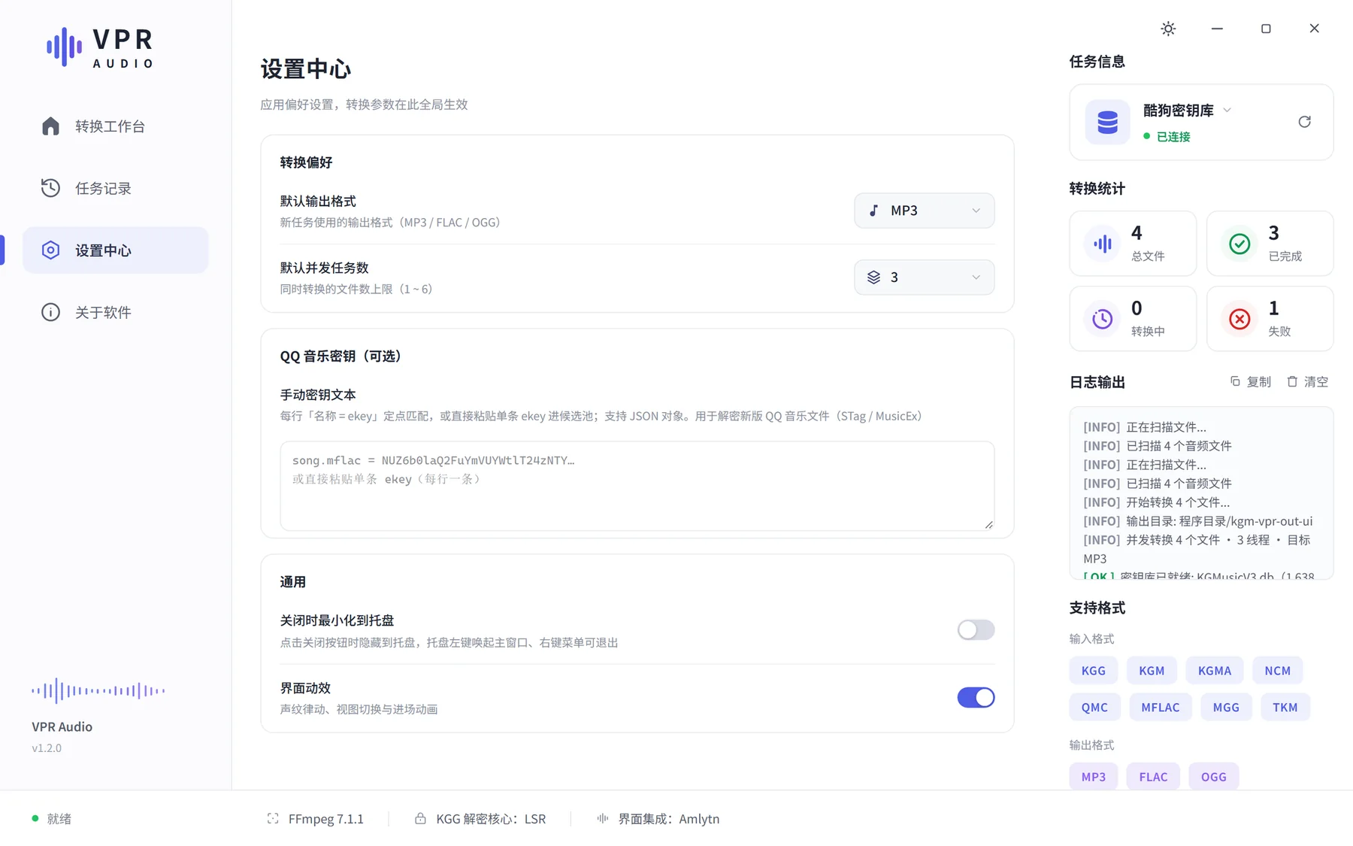Click the MFLAC input format tag
The image size is (1353, 846).
[x=1160, y=707]
